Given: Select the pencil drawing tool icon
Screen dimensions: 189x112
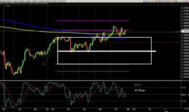Looking at the screenshot, I should click(x=152, y=1).
